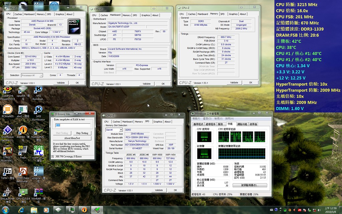Launch the Fraps desktop icon
This screenshot has height=214, width=342.
[x=23, y=152]
